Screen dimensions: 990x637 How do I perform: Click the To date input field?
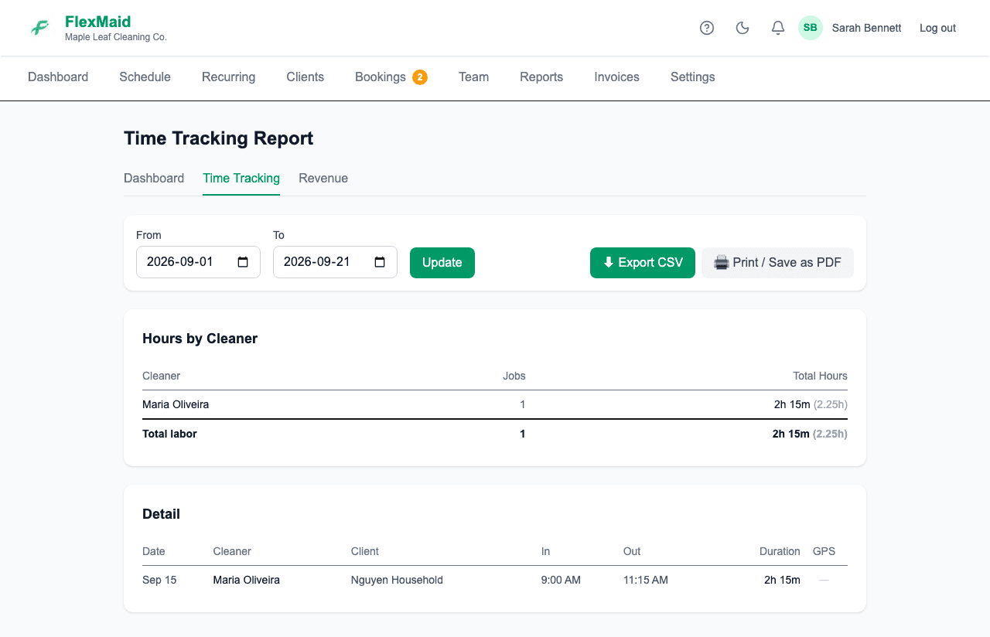coord(335,262)
